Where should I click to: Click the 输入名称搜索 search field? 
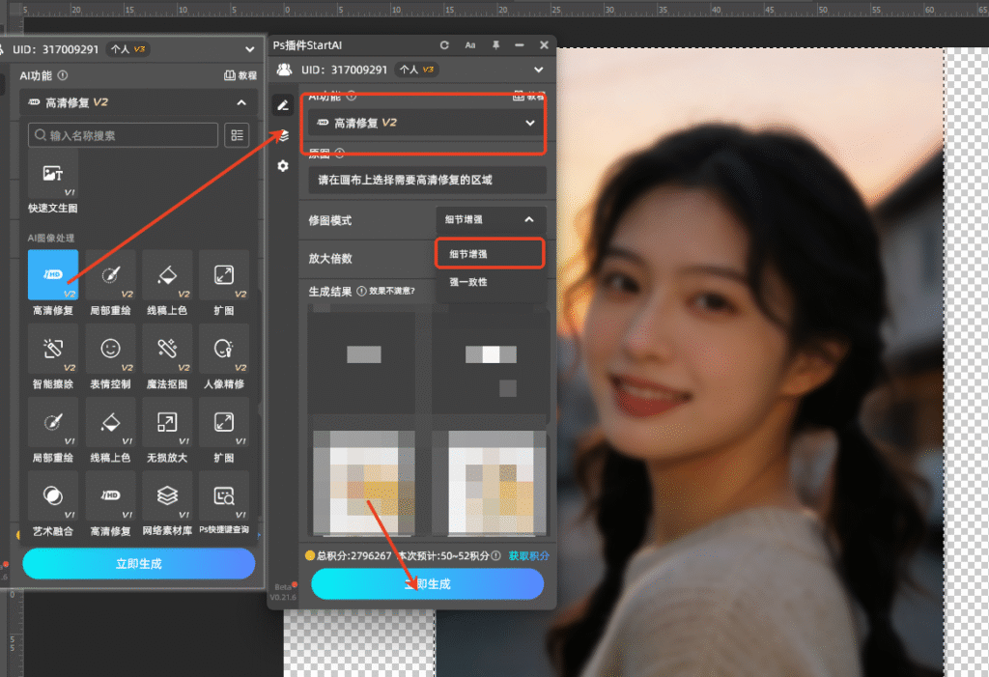click(x=124, y=135)
